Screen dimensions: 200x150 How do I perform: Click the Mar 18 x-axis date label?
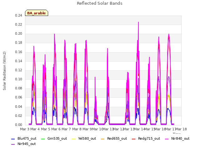pos(181,129)
